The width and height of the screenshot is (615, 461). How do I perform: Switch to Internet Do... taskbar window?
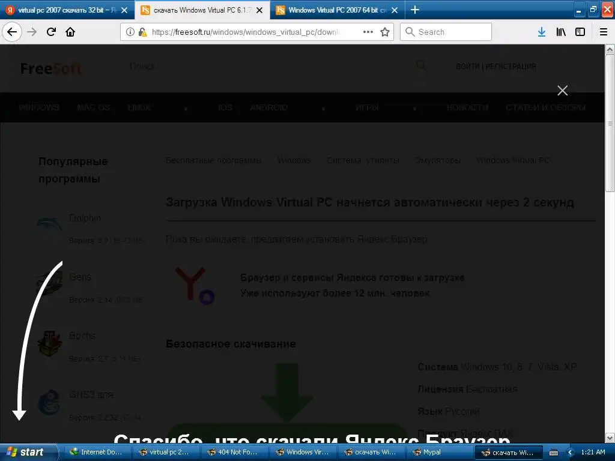point(96,452)
